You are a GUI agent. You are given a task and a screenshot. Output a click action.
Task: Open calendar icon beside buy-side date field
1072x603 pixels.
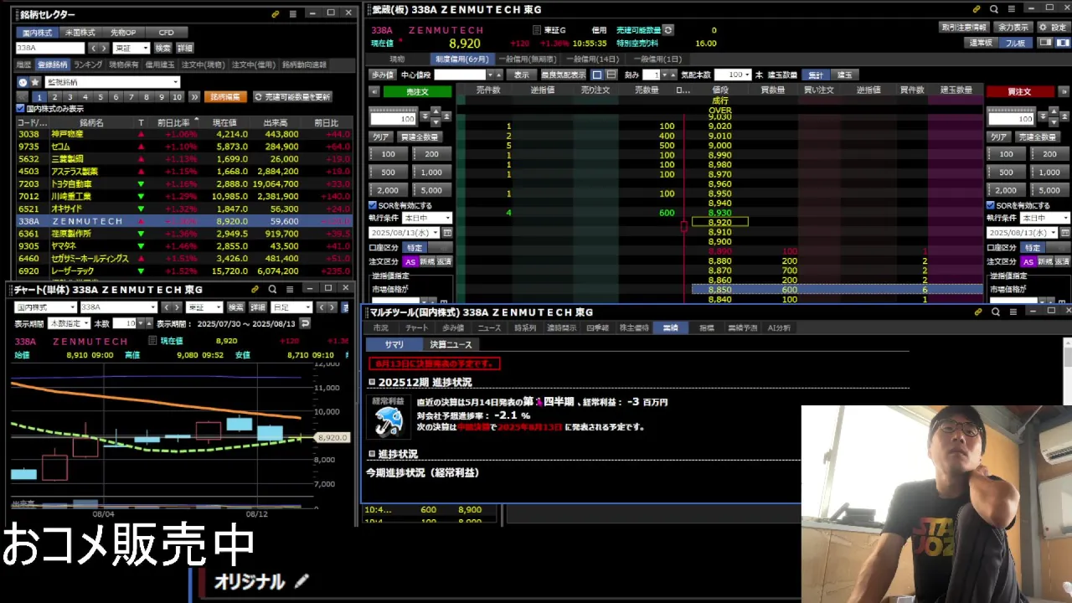pyautogui.click(x=1065, y=232)
